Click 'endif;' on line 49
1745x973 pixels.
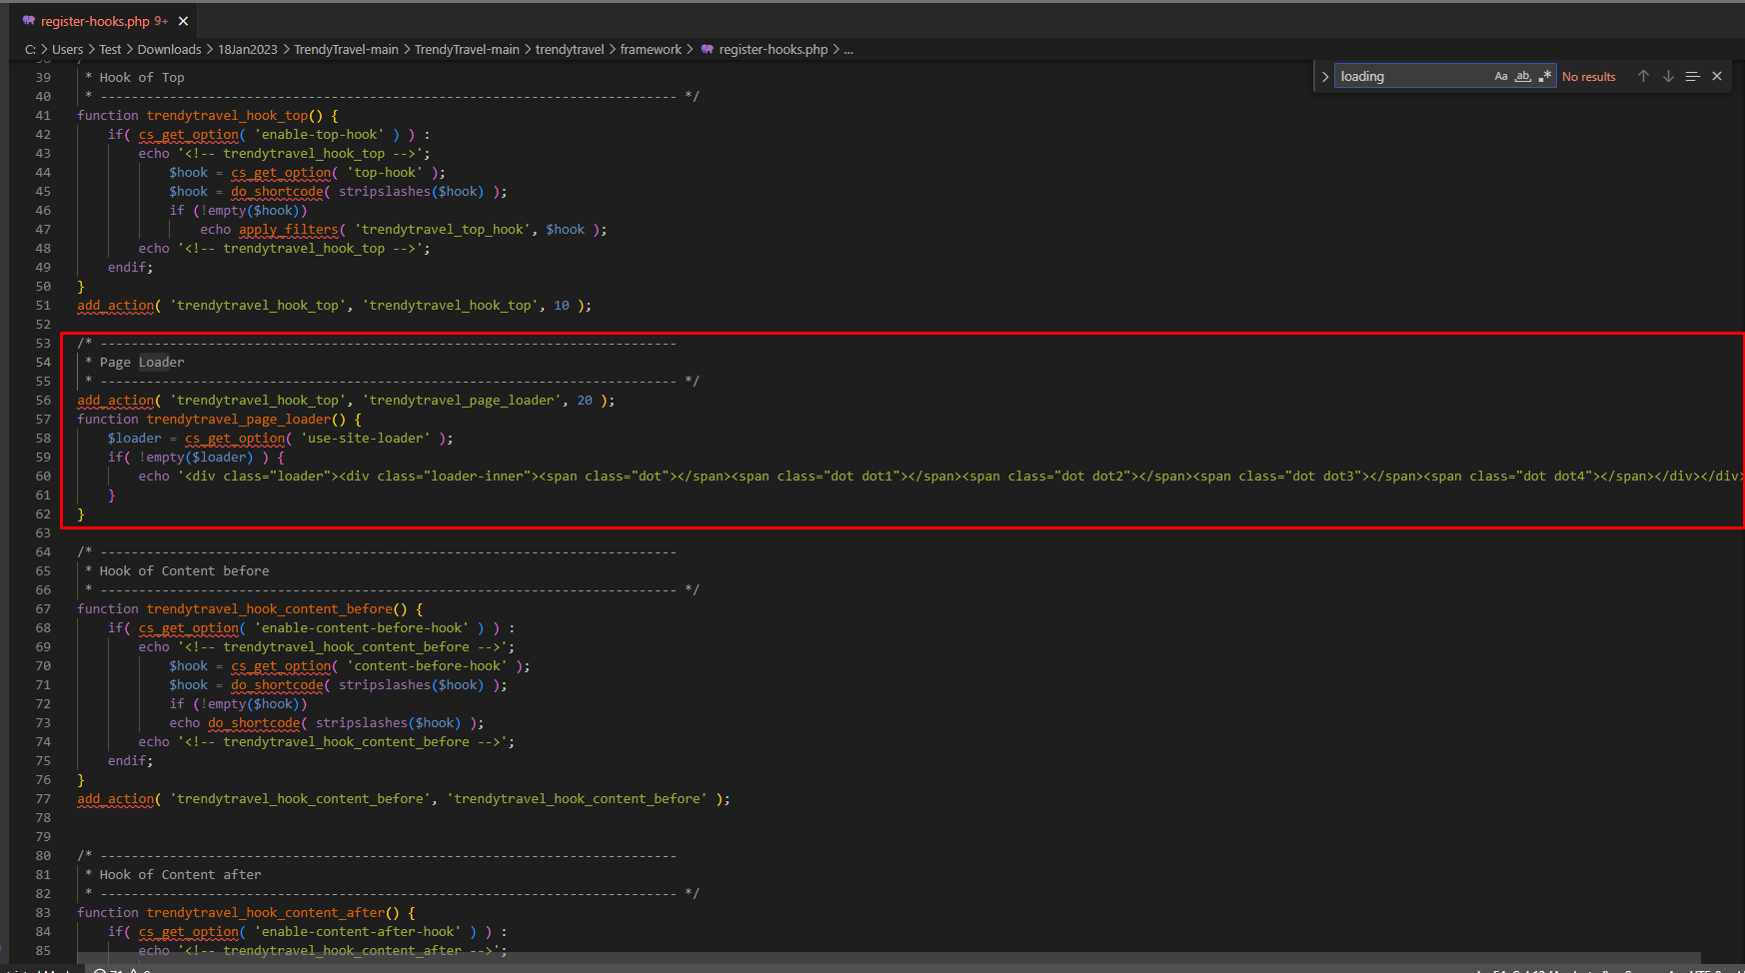pos(130,267)
